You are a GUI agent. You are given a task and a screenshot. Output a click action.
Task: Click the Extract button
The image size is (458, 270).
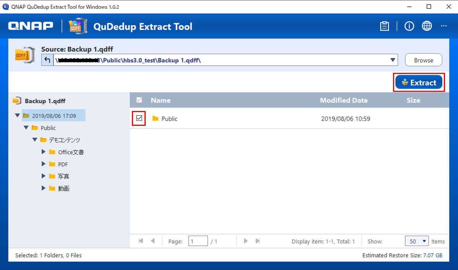point(419,82)
